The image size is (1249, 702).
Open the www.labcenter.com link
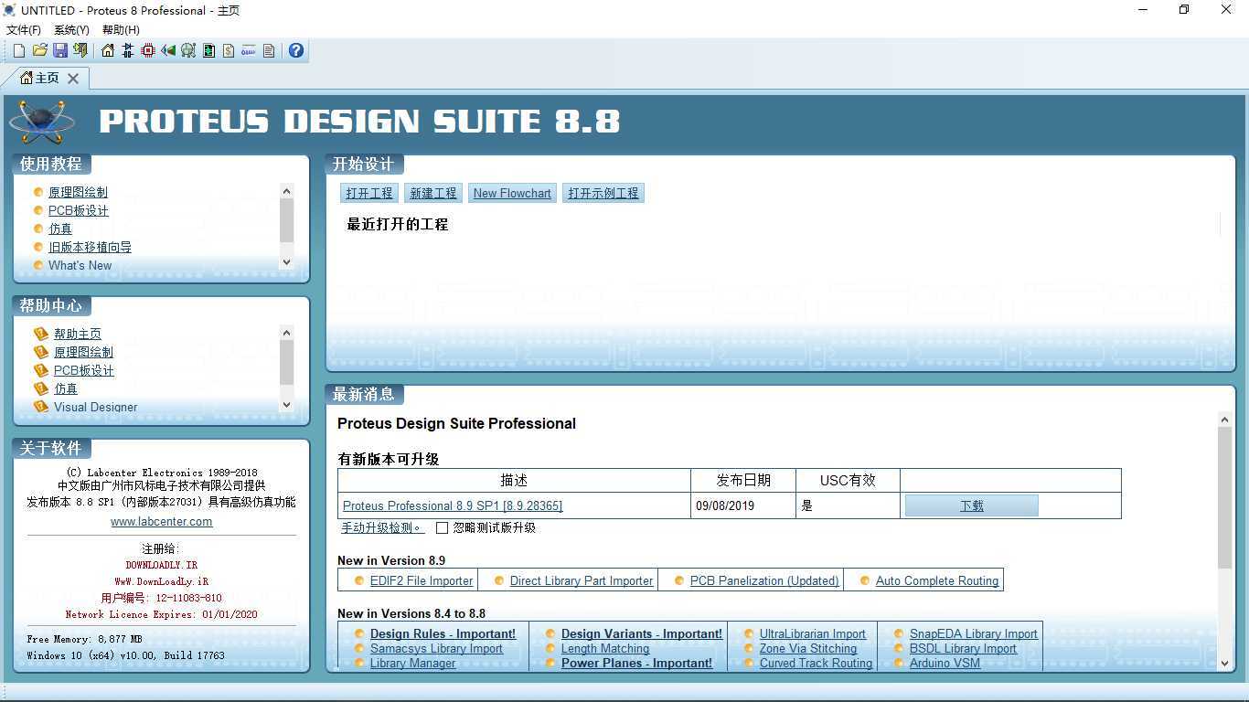162,522
